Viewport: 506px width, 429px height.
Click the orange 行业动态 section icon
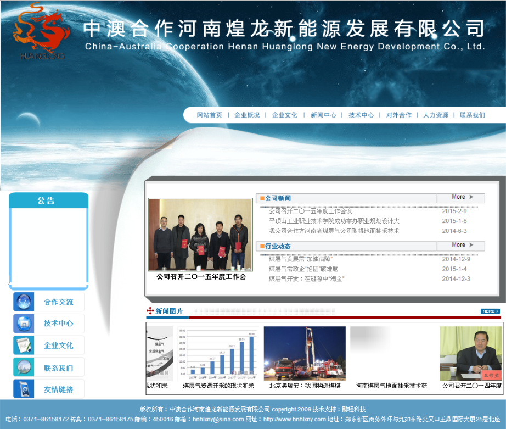click(x=262, y=246)
